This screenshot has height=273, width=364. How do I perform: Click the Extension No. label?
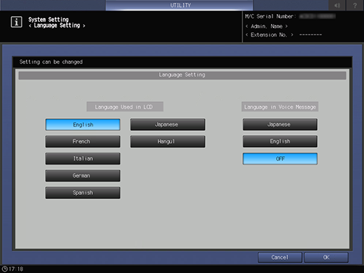pos(269,35)
